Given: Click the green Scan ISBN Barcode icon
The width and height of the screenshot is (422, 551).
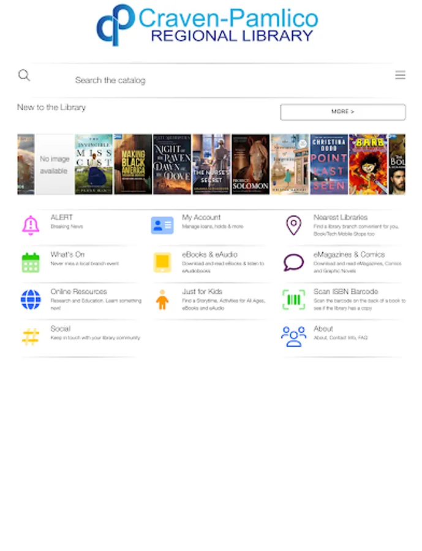Looking at the screenshot, I should click(x=293, y=299).
